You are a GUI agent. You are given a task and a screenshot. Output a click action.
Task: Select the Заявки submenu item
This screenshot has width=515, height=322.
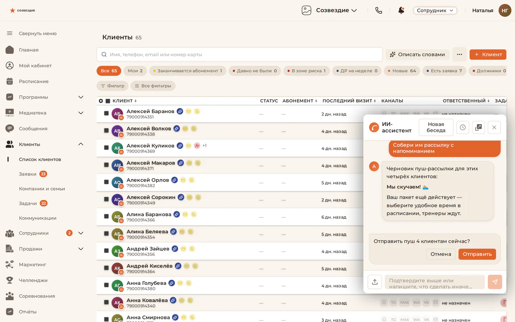point(27,174)
